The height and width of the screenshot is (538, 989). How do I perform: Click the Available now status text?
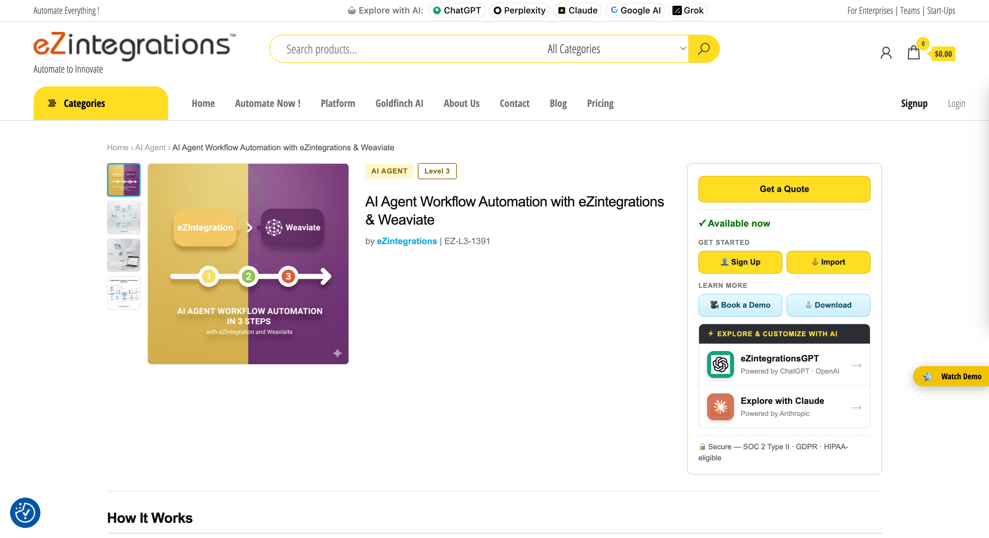[734, 223]
